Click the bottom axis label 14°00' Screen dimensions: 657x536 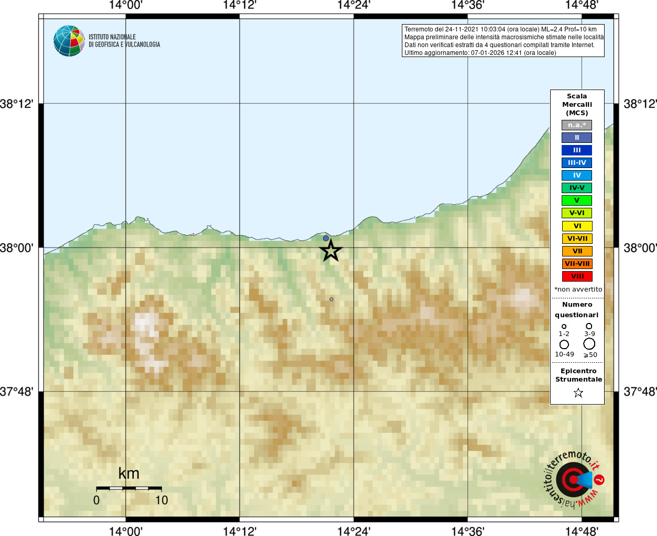click(126, 531)
